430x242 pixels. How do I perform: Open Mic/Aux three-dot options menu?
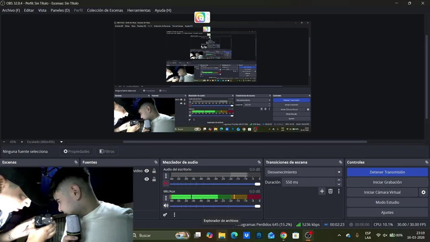(166, 198)
